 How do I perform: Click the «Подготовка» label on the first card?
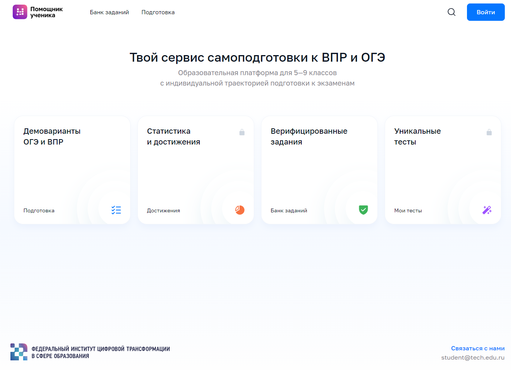point(39,210)
